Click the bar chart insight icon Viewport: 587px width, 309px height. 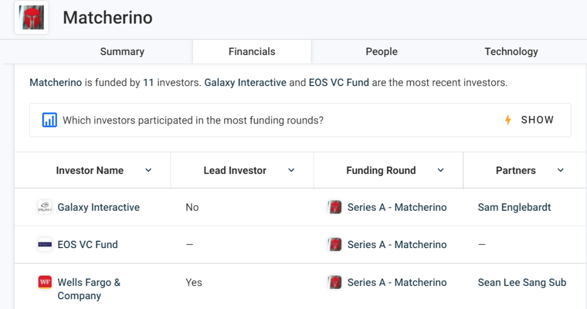click(x=49, y=120)
